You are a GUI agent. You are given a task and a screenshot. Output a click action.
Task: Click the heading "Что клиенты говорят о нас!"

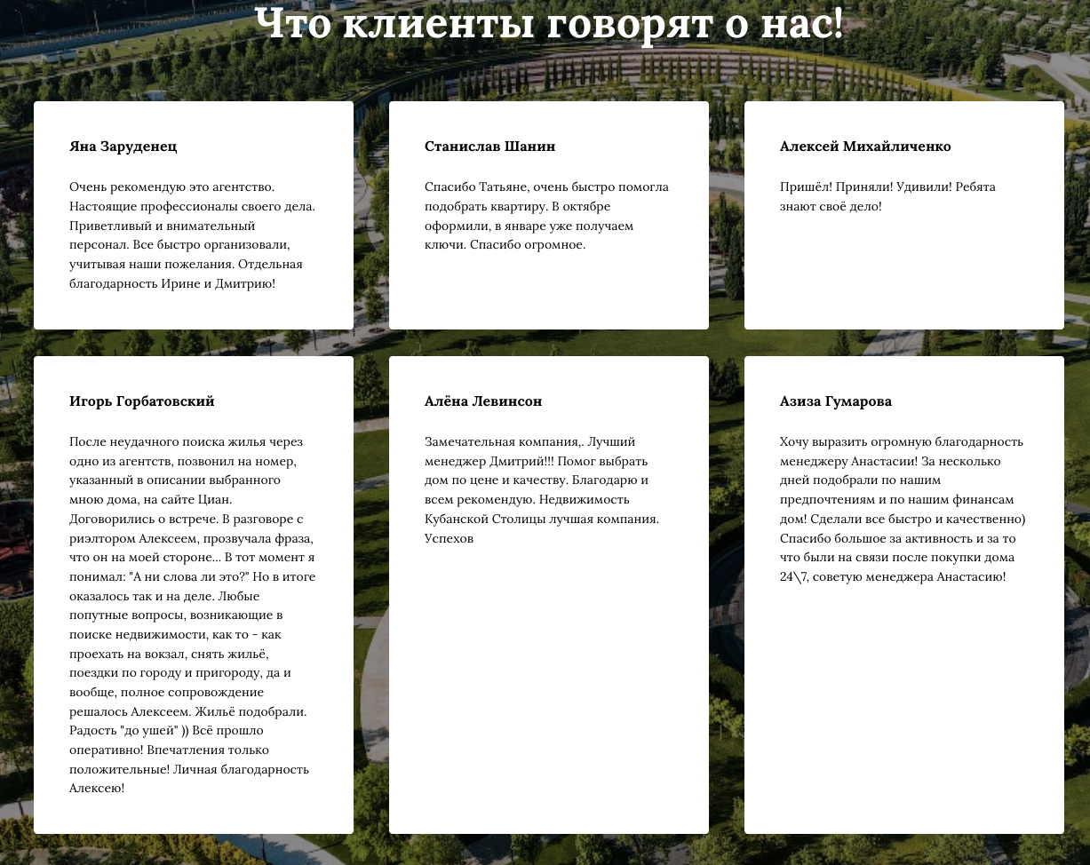click(x=548, y=23)
